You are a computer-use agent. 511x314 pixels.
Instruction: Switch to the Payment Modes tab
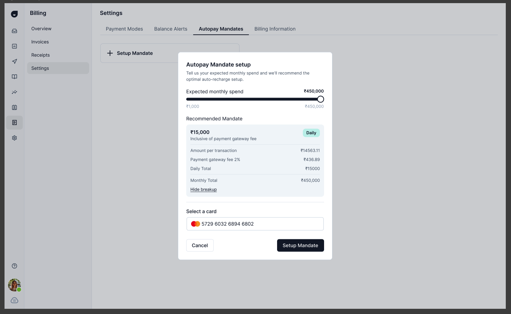[124, 29]
